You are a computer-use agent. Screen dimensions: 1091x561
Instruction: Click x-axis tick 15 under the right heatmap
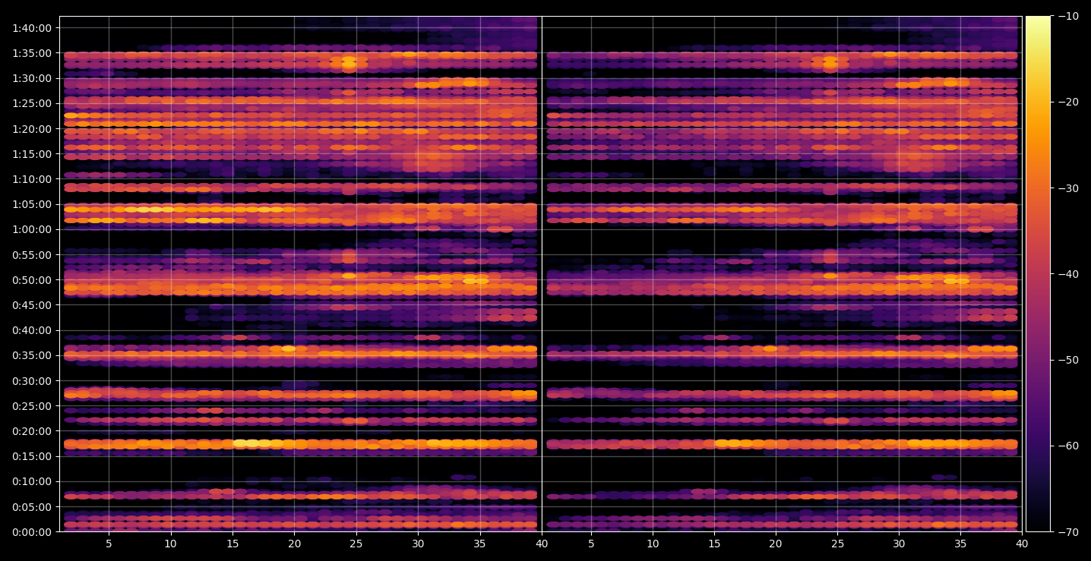coord(714,544)
